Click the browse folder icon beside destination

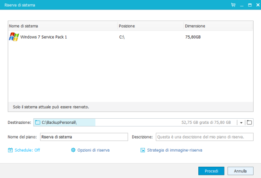coord(249,123)
